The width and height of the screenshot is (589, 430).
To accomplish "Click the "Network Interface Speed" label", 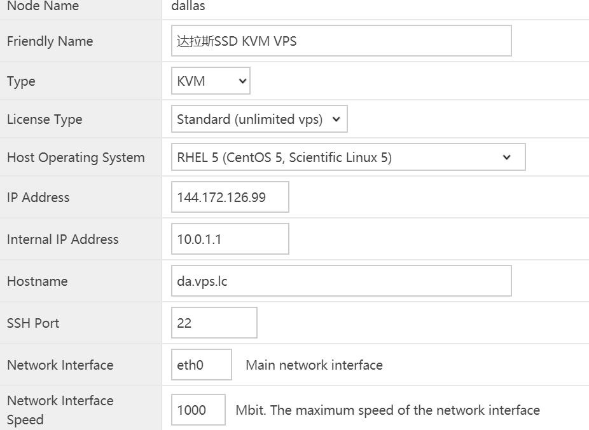I will coord(60,410).
